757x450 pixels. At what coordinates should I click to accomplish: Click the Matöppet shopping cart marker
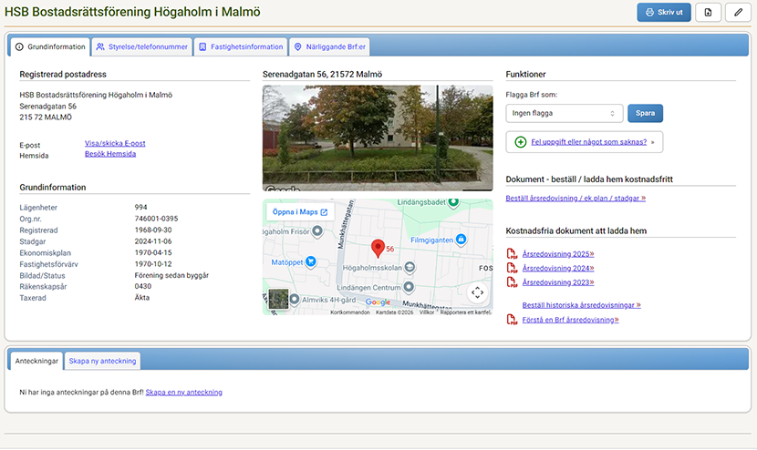click(311, 262)
